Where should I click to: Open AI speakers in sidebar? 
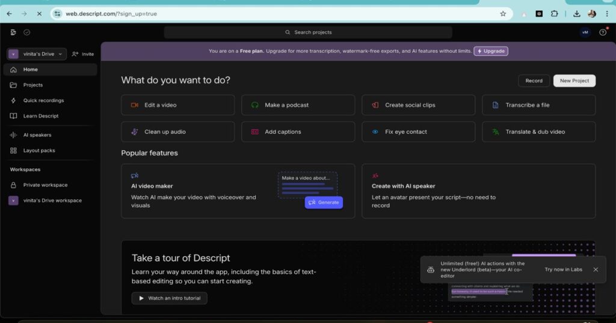[50, 135]
